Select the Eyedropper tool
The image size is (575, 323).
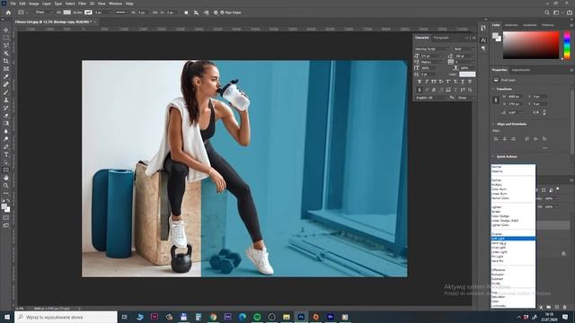pos(6,76)
